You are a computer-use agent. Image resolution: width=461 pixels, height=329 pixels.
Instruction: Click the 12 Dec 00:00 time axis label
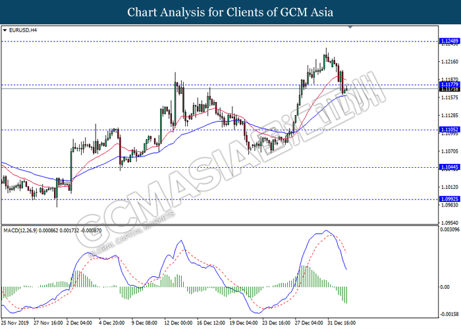click(178, 323)
